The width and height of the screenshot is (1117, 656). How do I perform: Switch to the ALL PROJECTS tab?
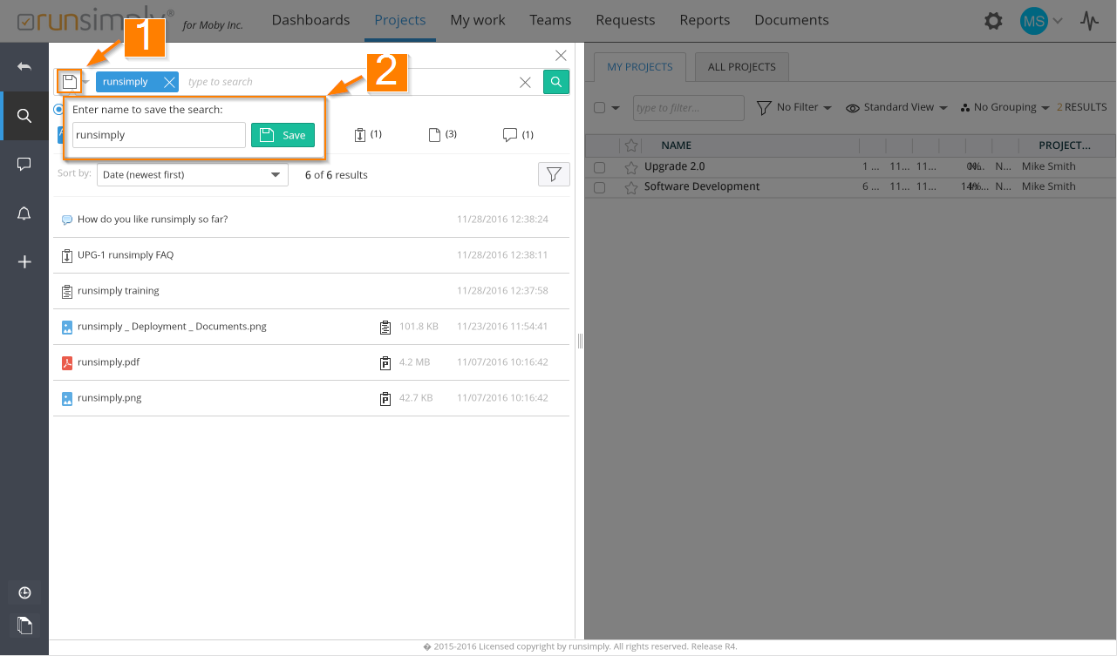pos(740,67)
